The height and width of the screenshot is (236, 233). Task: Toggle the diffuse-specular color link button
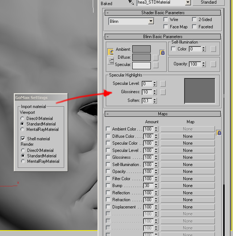[111, 61]
